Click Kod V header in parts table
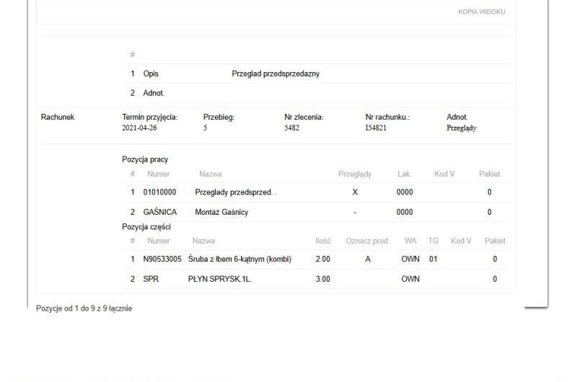 461,241
